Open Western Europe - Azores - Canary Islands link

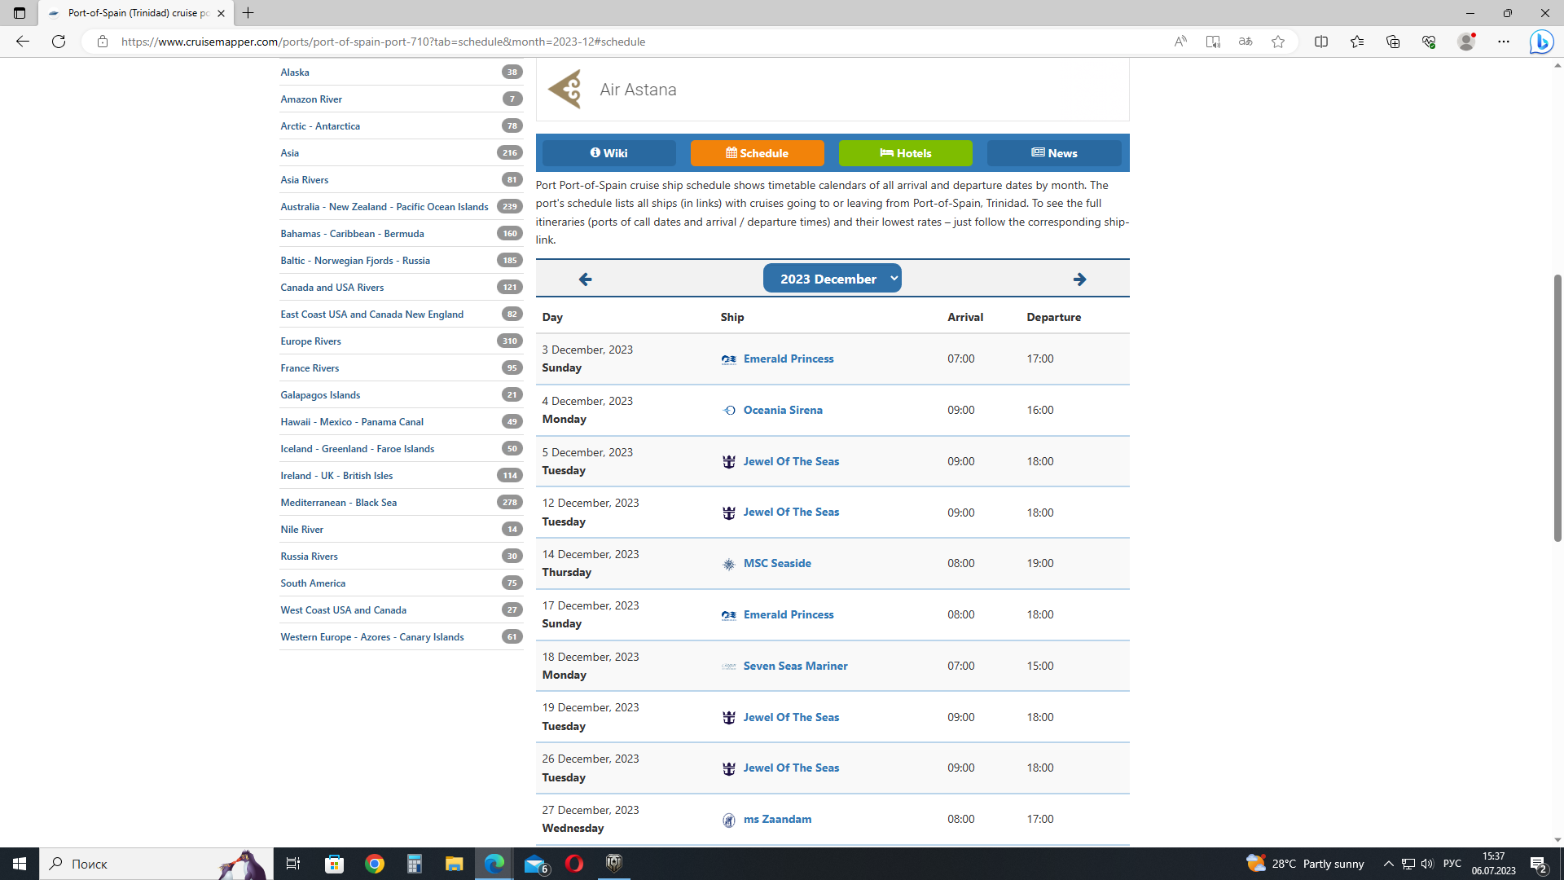click(x=371, y=637)
